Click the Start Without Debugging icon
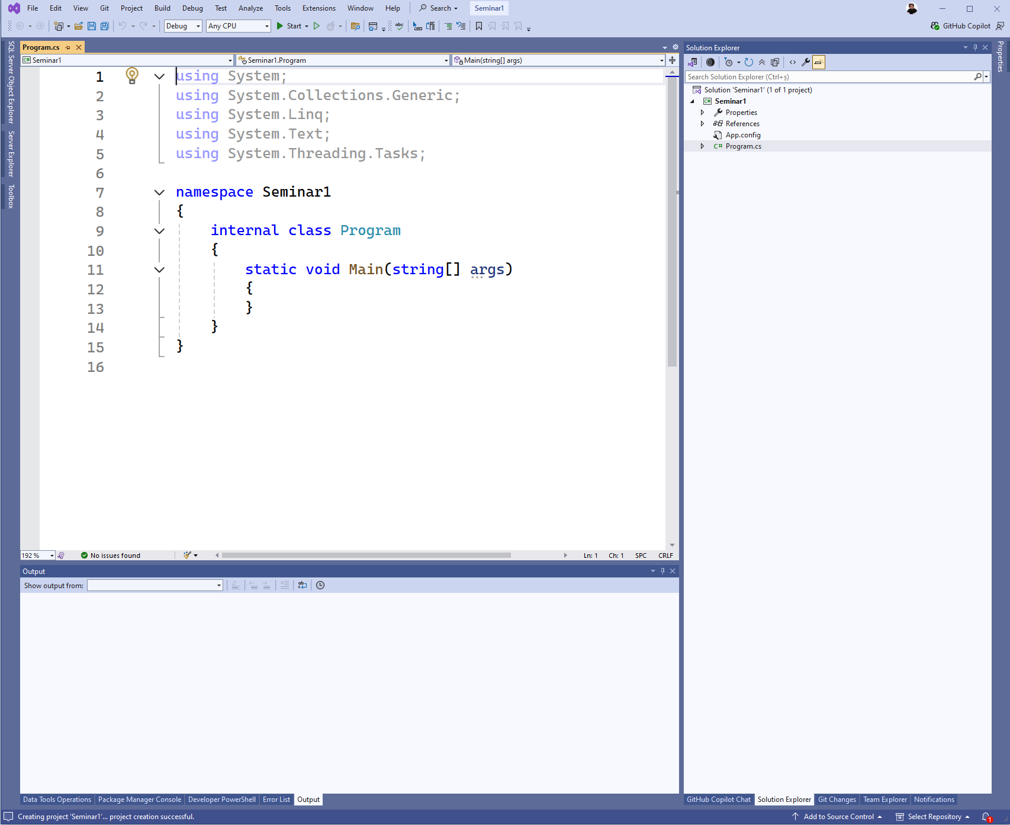The image size is (1010, 825). pyautogui.click(x=317, y=26)
